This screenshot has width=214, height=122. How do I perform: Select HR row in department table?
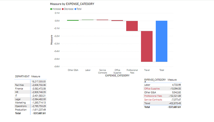click(30, 92)
